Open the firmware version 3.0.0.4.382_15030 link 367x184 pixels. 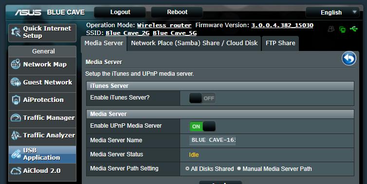tap(282, 25)
